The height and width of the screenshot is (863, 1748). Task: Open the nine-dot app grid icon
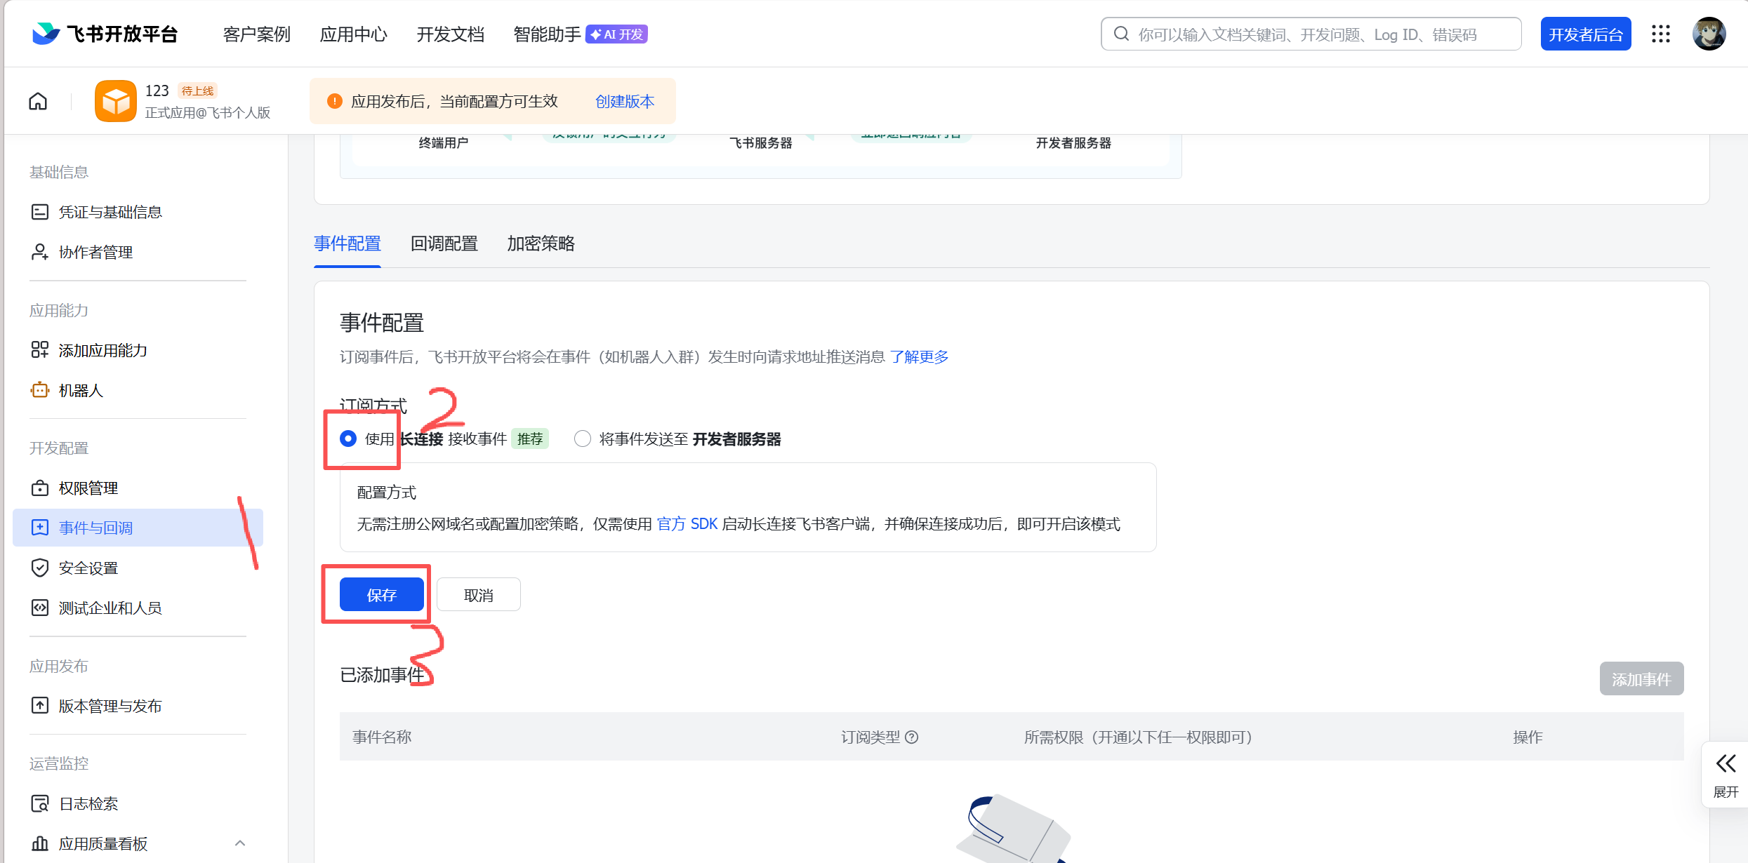coord(1660,34)
